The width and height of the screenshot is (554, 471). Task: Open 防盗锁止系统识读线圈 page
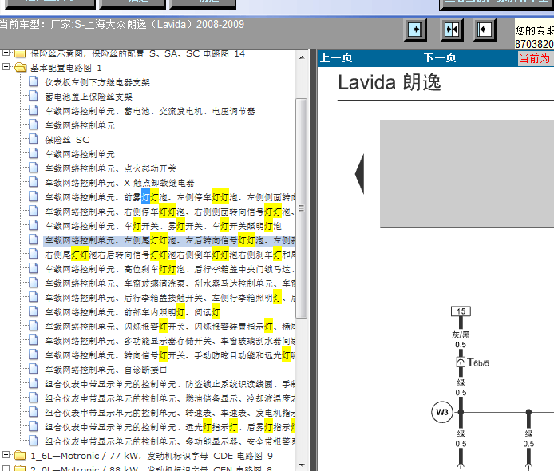tap(169, 385)
